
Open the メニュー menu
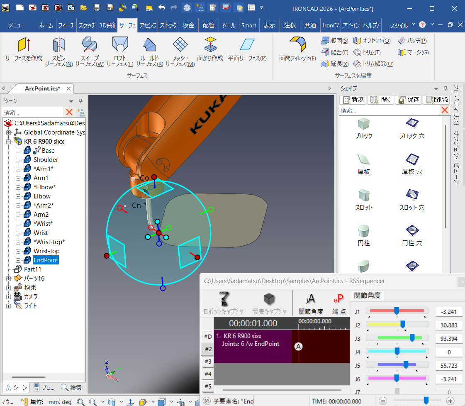(17, 25)
